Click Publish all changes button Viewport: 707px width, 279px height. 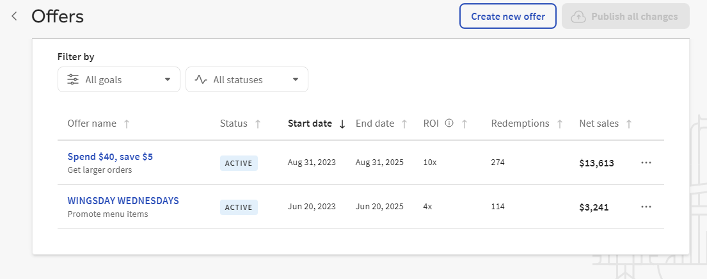625,17
